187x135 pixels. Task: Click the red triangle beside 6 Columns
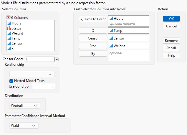(8, 17)
